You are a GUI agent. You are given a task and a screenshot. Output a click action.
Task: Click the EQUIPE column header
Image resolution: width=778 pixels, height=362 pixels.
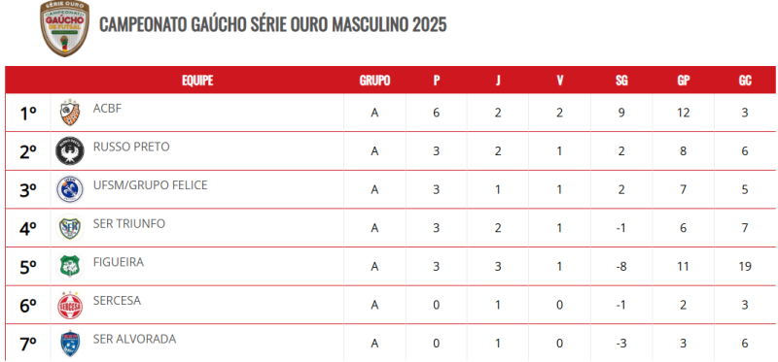[197, 81]
